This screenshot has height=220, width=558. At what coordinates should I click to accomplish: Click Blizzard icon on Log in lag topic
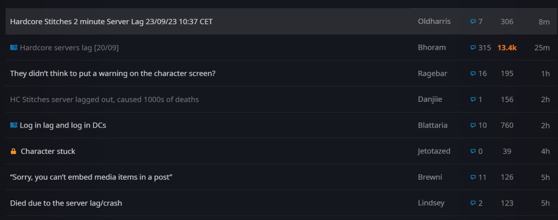[x=14, y=125]
